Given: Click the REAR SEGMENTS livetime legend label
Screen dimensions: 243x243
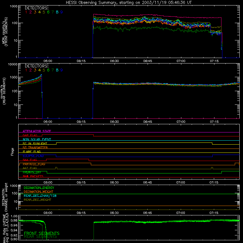Looking at the screenshot, I should click(40, 237).
